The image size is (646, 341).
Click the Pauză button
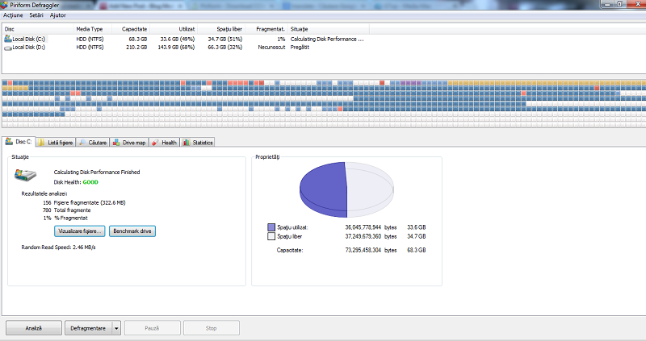point(152,328)
